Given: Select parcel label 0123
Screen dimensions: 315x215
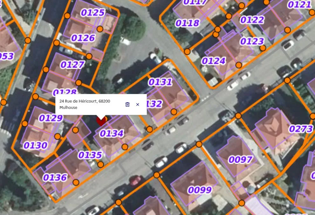Looking at the screenshot, I should pyautogui.click(x=252, y=41).
